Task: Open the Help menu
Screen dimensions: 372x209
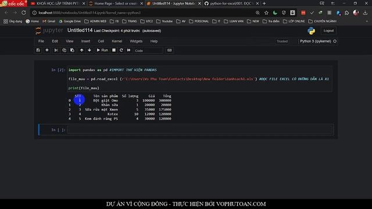Action: (x=154, y=41)
